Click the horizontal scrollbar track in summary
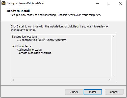The height and width of the screenshot is (98, 127). point(61,80)
